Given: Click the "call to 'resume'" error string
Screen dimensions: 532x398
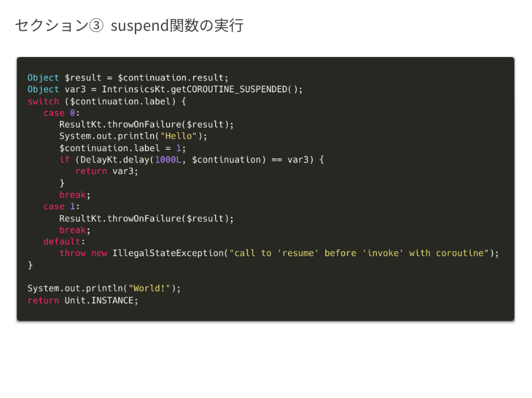Looking at the screenshot, I should (x=359, y=253).
